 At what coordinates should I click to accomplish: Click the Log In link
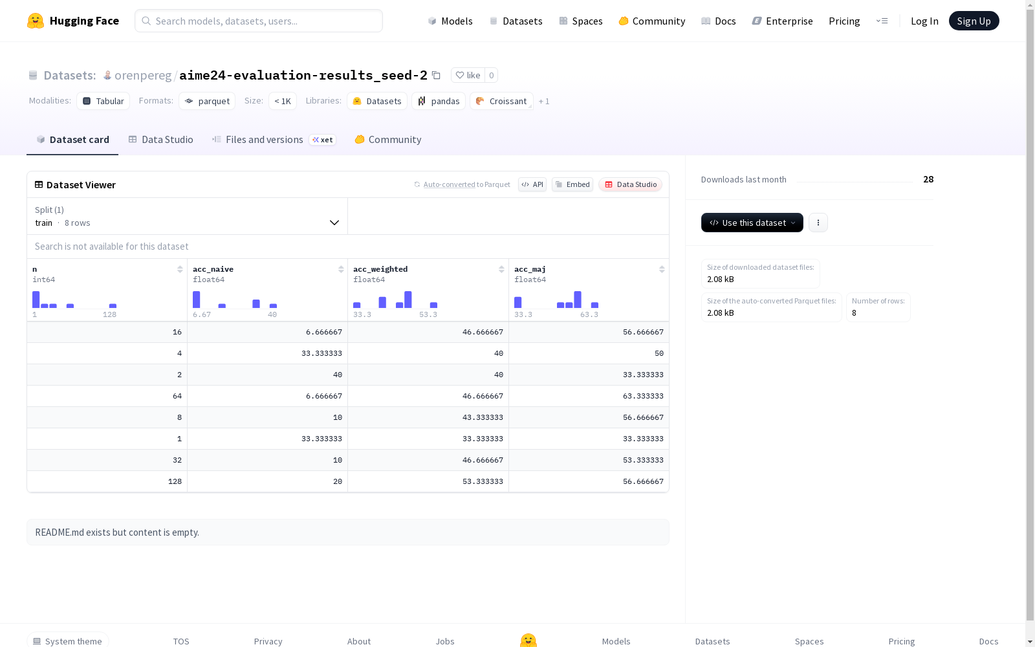tap(924, 21)
